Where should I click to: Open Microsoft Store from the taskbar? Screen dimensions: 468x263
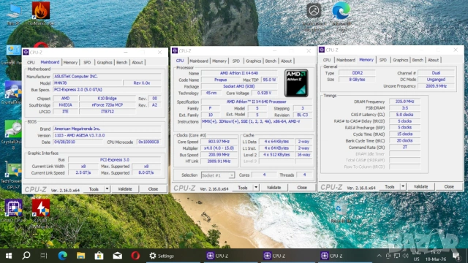coord(99,256)
